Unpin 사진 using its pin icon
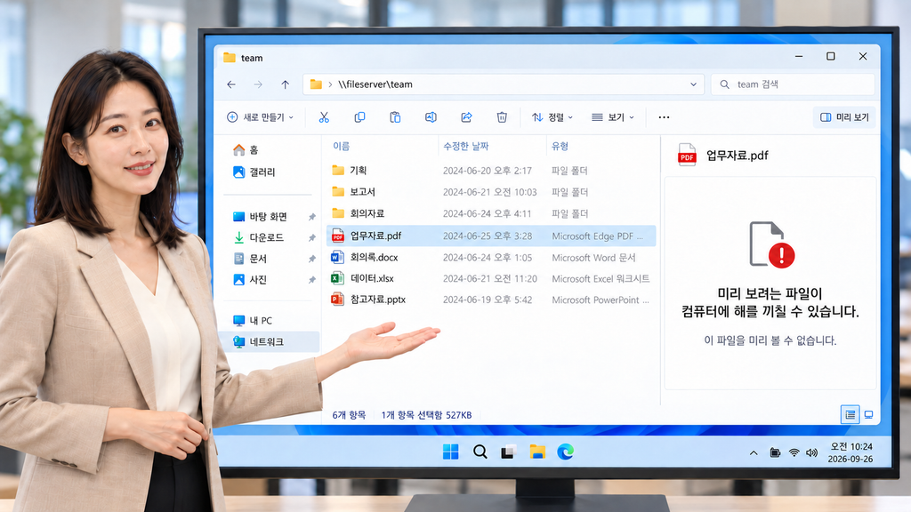The image size is (911, 512). coord(312,280)
